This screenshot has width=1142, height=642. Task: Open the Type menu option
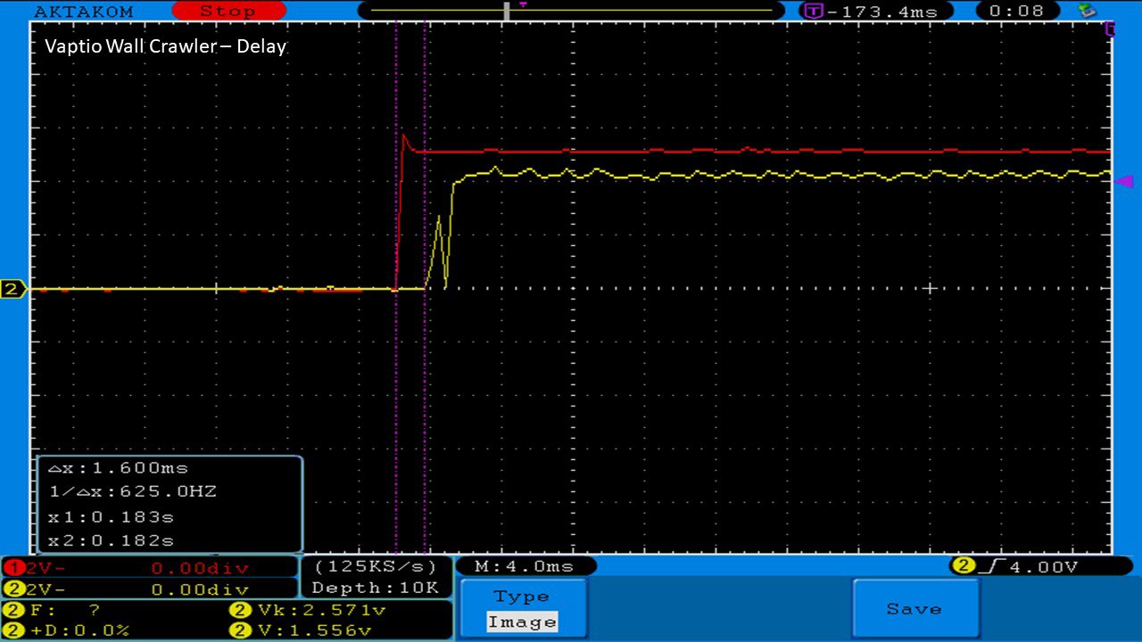tap(522, 597)
